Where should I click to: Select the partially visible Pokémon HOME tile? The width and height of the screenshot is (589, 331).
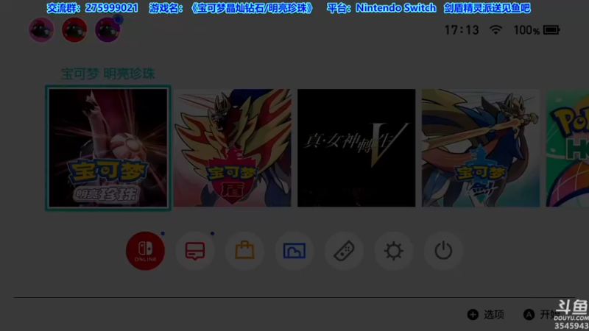[x=567, y=148]
